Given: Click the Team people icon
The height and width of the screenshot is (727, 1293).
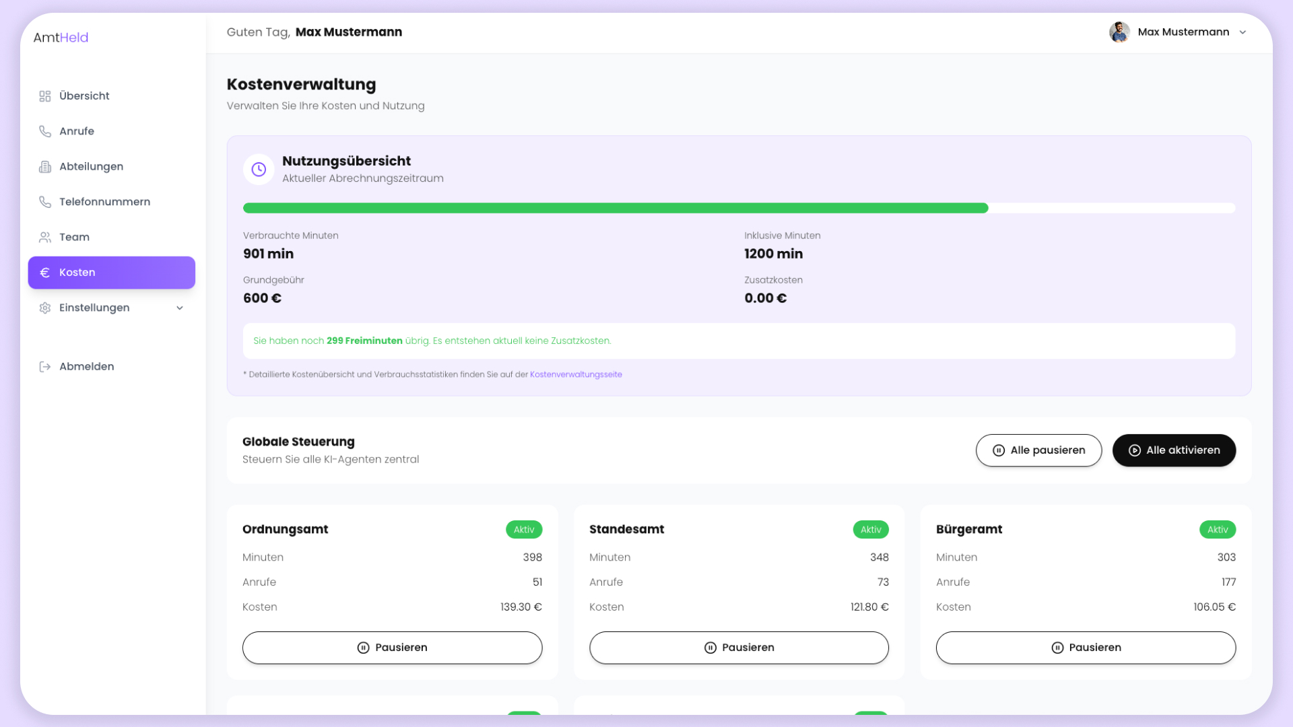Looking at the screenshot, I should coord(45,238).
